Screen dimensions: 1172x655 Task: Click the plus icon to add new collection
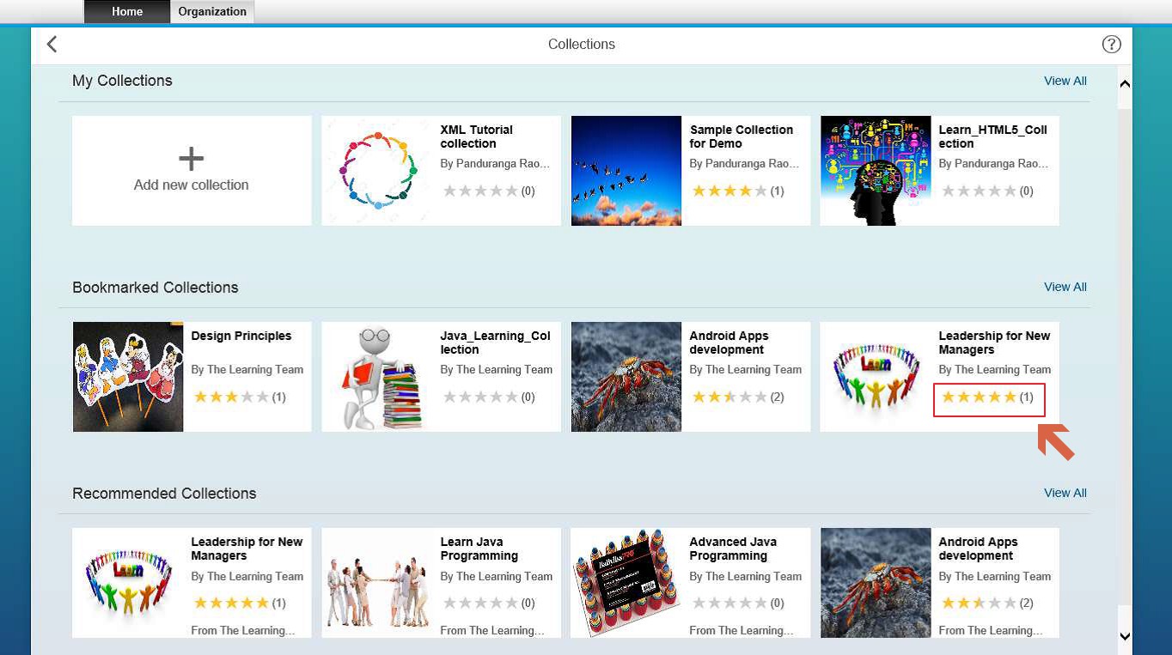tap(191, 159)
